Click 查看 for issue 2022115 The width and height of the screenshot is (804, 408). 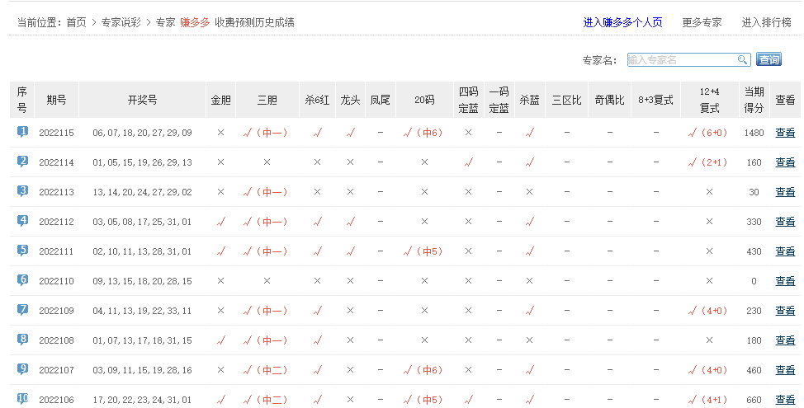point(785,133)
